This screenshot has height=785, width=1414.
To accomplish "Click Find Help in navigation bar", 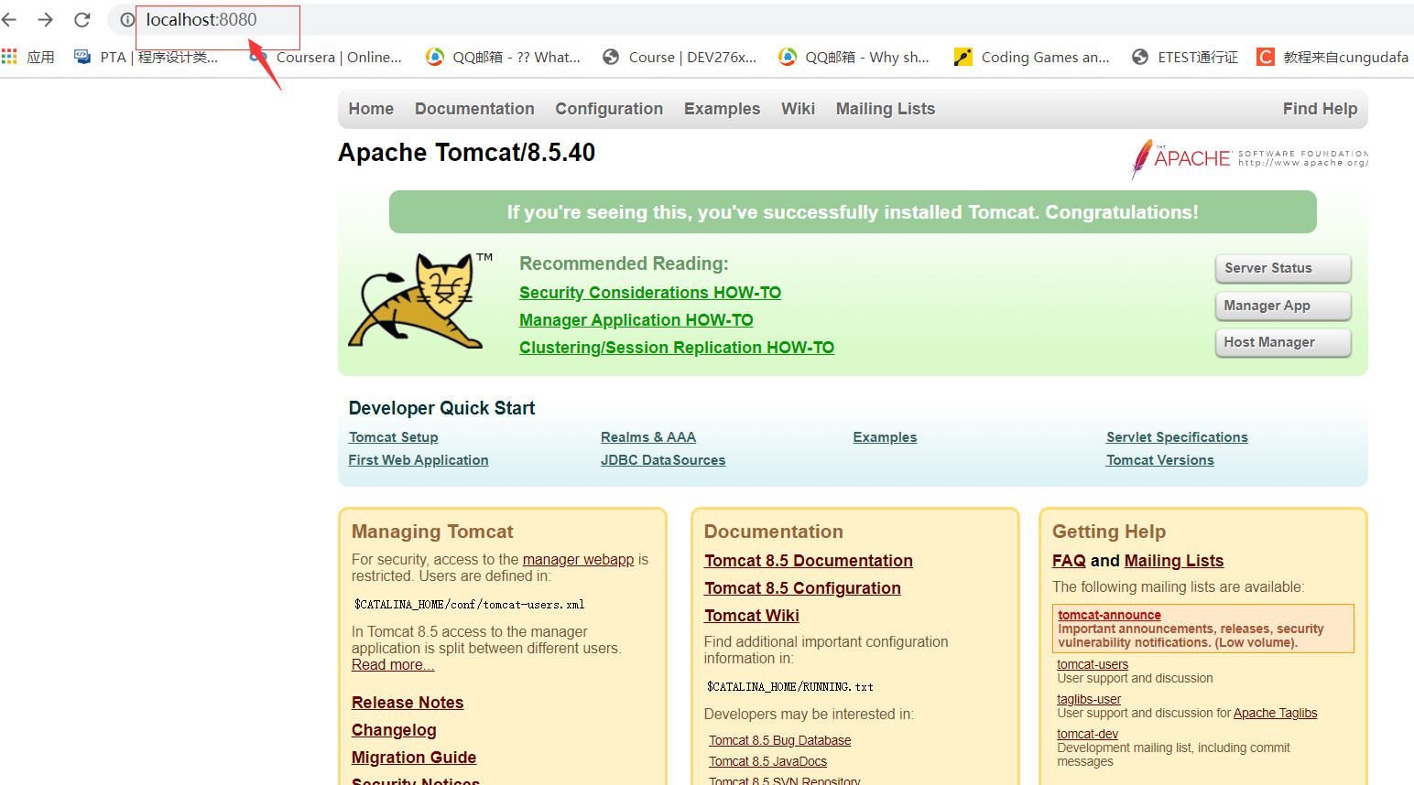I will click(x=1320, y=109).
